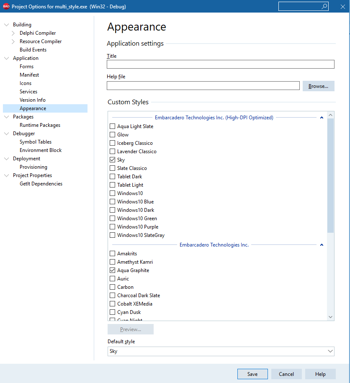
Task: Click into the Title input field
Action: point(221,64)
